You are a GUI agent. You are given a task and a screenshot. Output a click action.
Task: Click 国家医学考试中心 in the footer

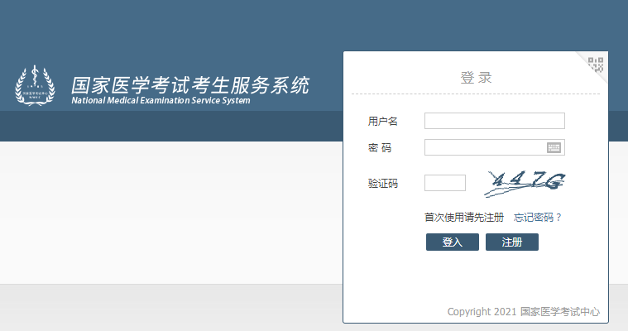[559, 313]
